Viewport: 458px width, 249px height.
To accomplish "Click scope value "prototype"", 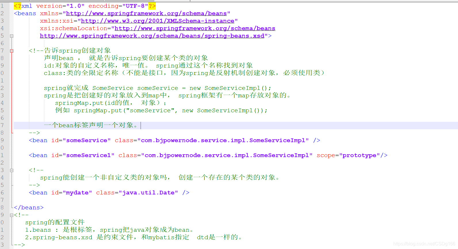I will tap(359, 155).
